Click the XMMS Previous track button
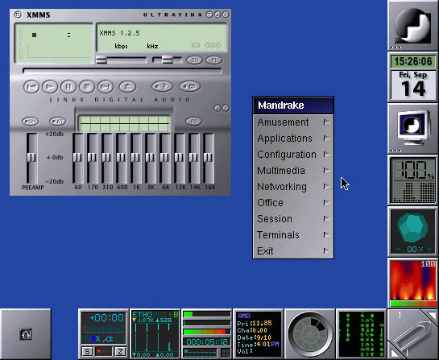The image size is (439, 360). point(31,87)
